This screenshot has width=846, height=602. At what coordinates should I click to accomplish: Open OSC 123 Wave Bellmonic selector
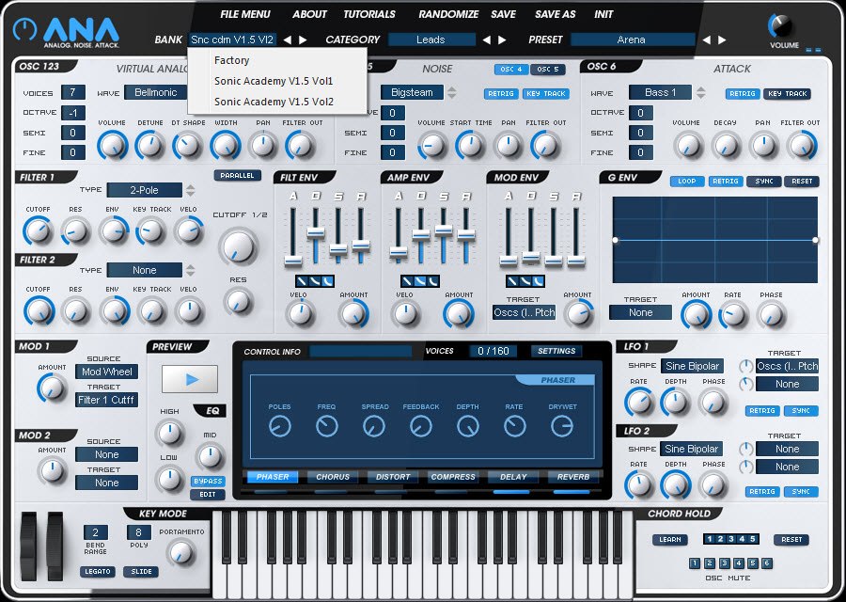click(x=156, y=92)
